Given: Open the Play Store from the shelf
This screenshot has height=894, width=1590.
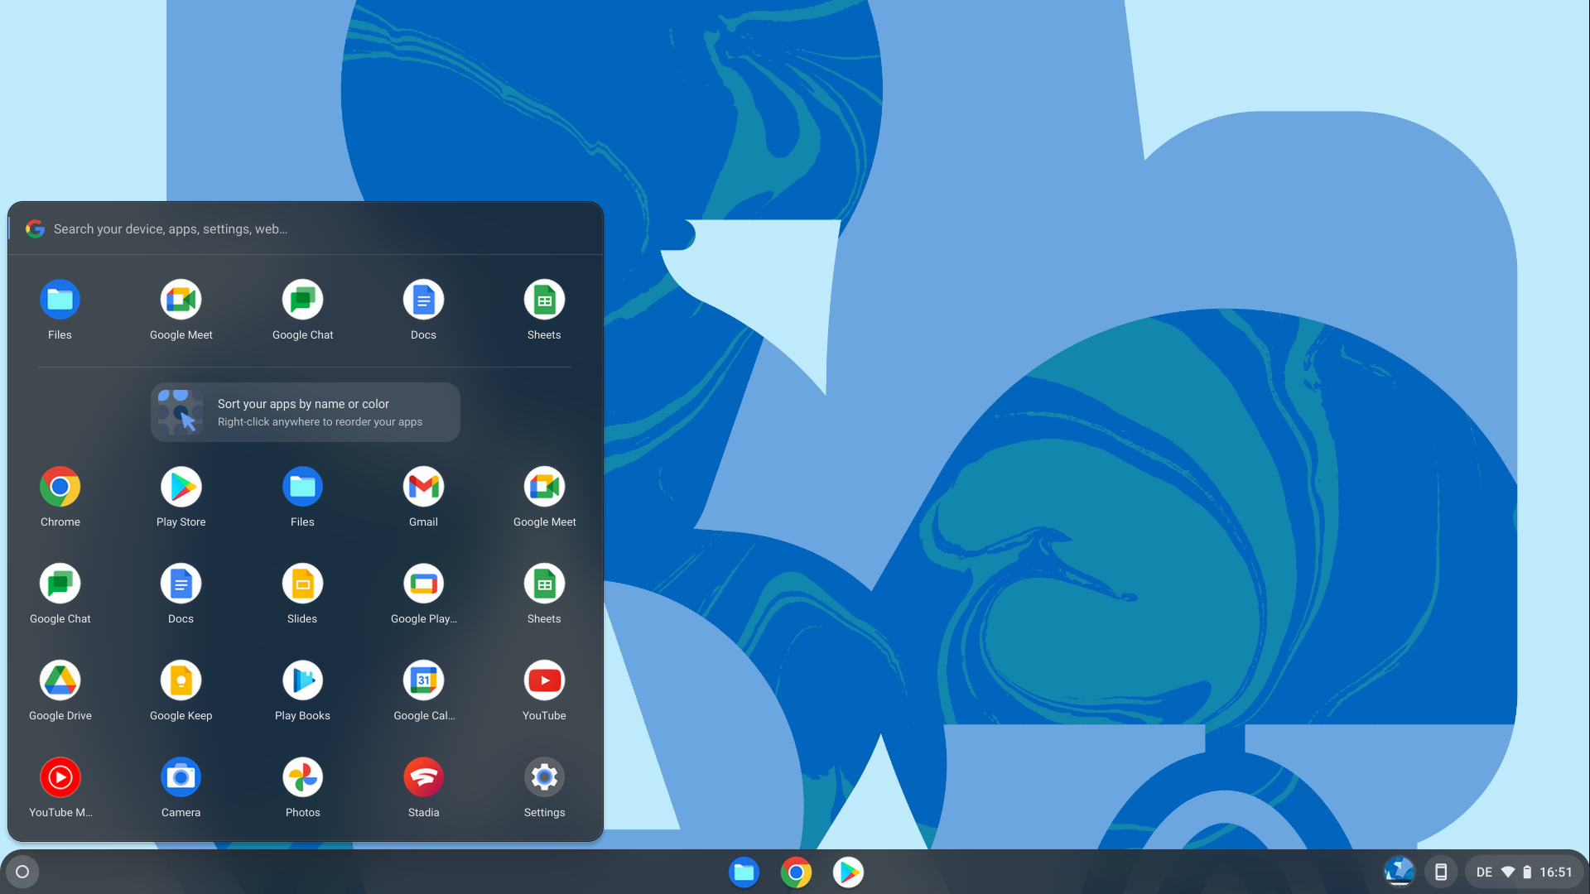Looking at the screenshot, I should (x=848, y=872).
